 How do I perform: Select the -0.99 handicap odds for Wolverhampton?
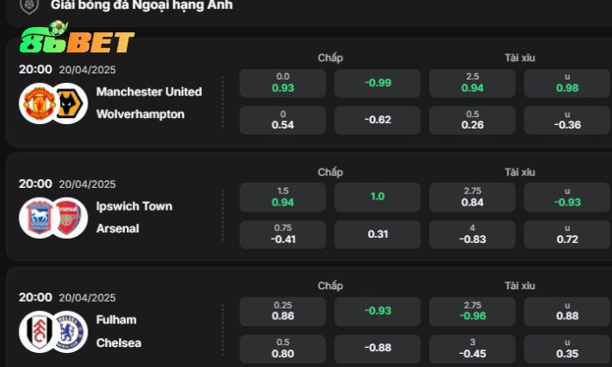click(x=378, y=83)
